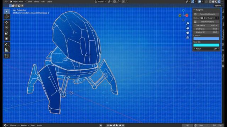Jump to the first frame
This screenshot has height=127, width=227.
pos(107,125)
